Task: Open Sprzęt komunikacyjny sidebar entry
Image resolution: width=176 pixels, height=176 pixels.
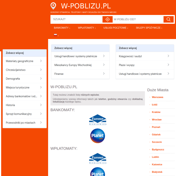Action: click(25, 114)
